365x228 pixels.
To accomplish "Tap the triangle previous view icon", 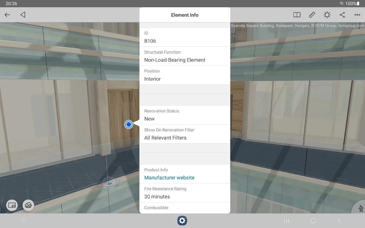I will [x=23, y=15].
